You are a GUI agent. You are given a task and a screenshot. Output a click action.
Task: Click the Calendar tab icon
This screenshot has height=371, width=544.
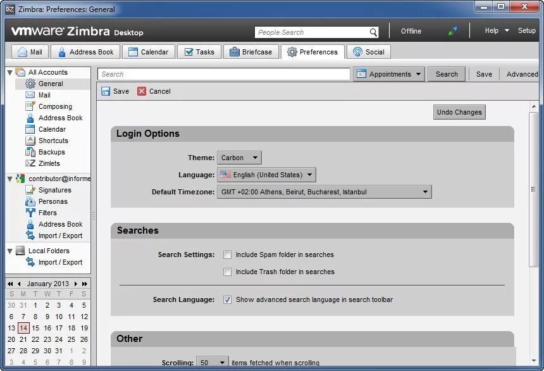[133, 52]
